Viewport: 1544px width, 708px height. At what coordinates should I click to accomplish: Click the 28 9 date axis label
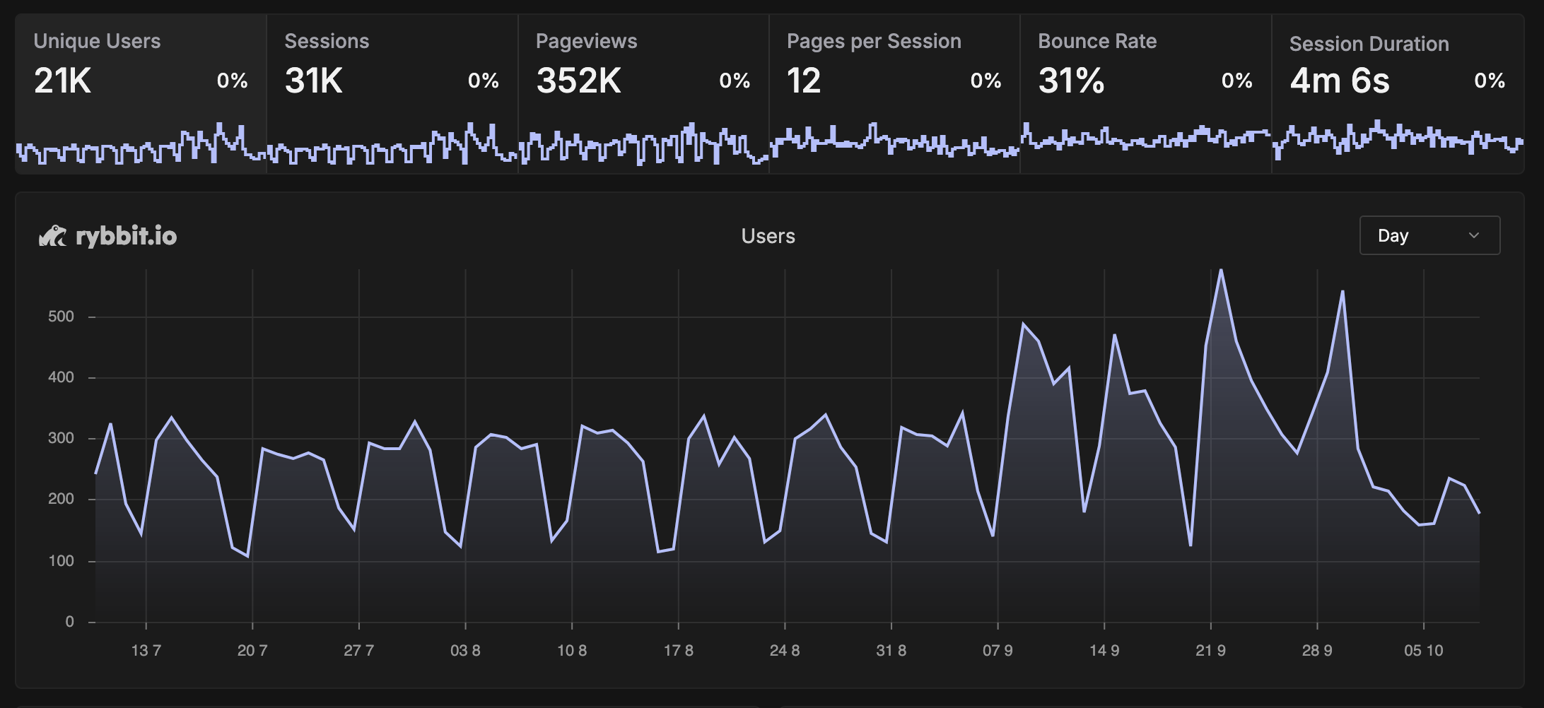[x=1317, y=650]
